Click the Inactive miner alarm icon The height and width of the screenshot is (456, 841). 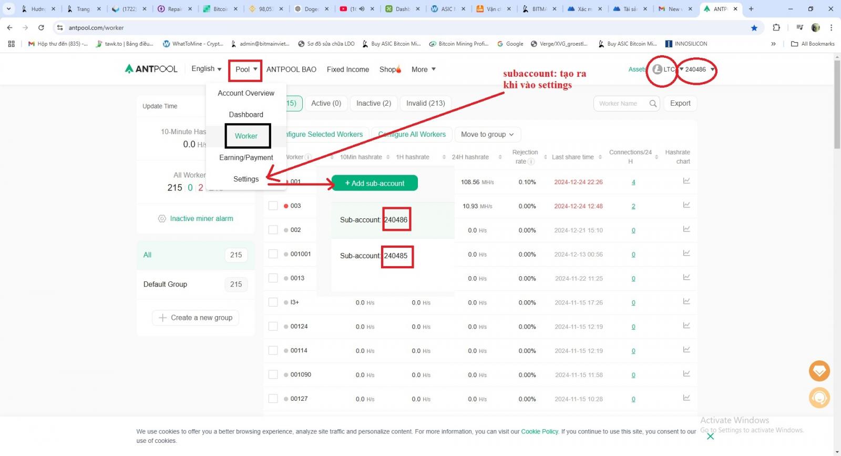(x=162, y=218)
